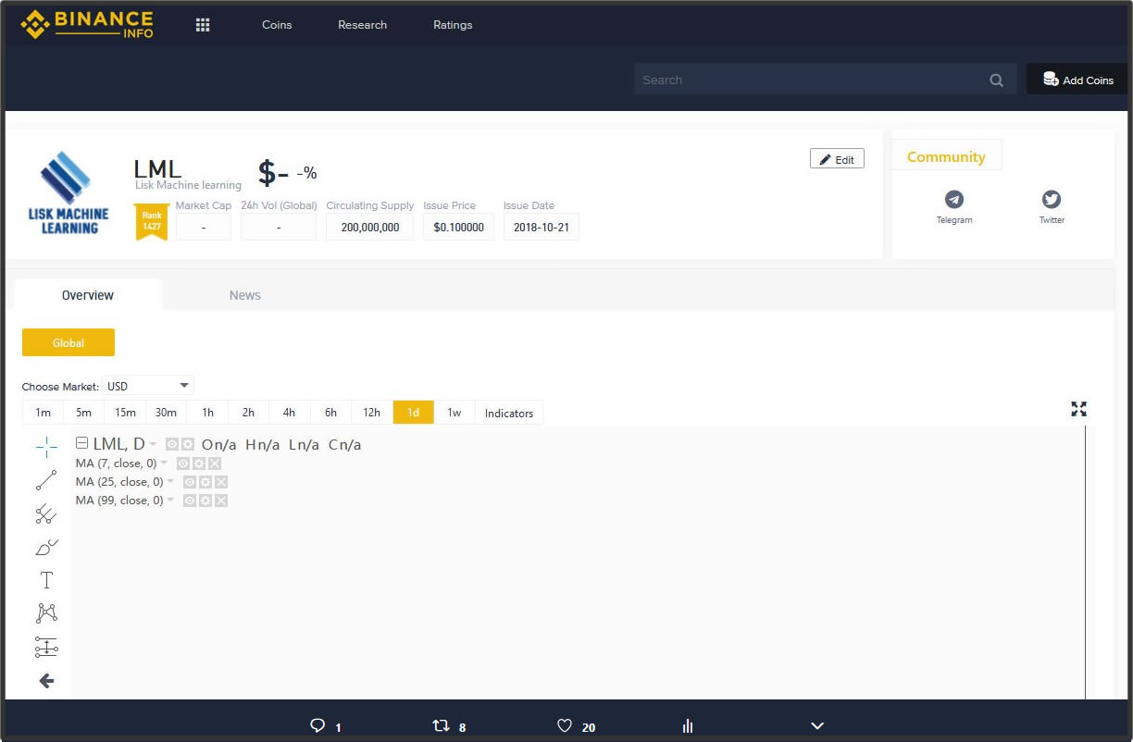
Task: Select the XABCD pattern tool
Action: pyautogui.click(x=46, y=612)
